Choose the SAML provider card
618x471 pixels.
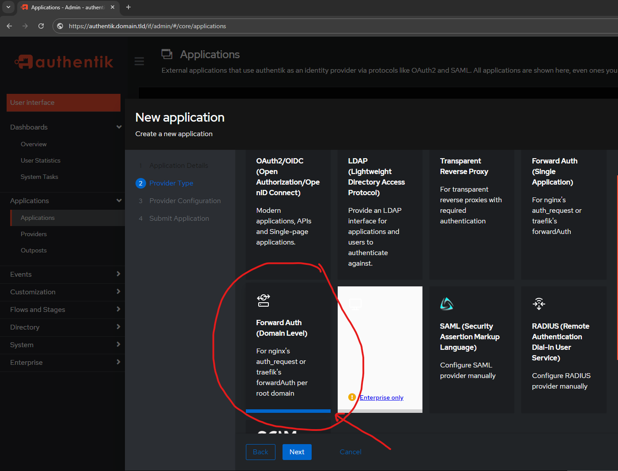coord(472,349)
